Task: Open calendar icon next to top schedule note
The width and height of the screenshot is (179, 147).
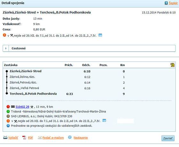Action: pos(100,35)
